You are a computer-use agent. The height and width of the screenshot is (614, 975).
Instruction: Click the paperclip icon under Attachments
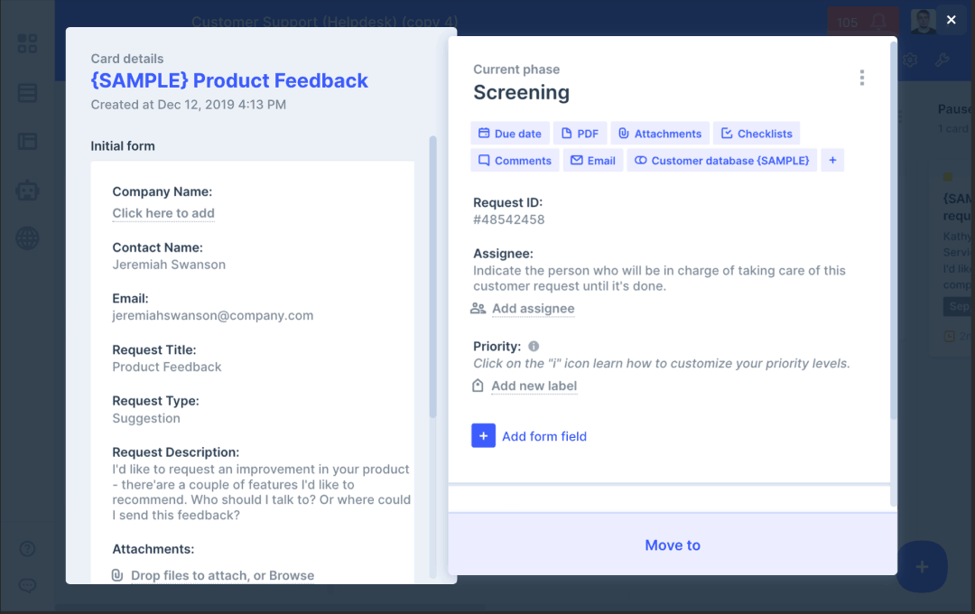click(117, 575)
